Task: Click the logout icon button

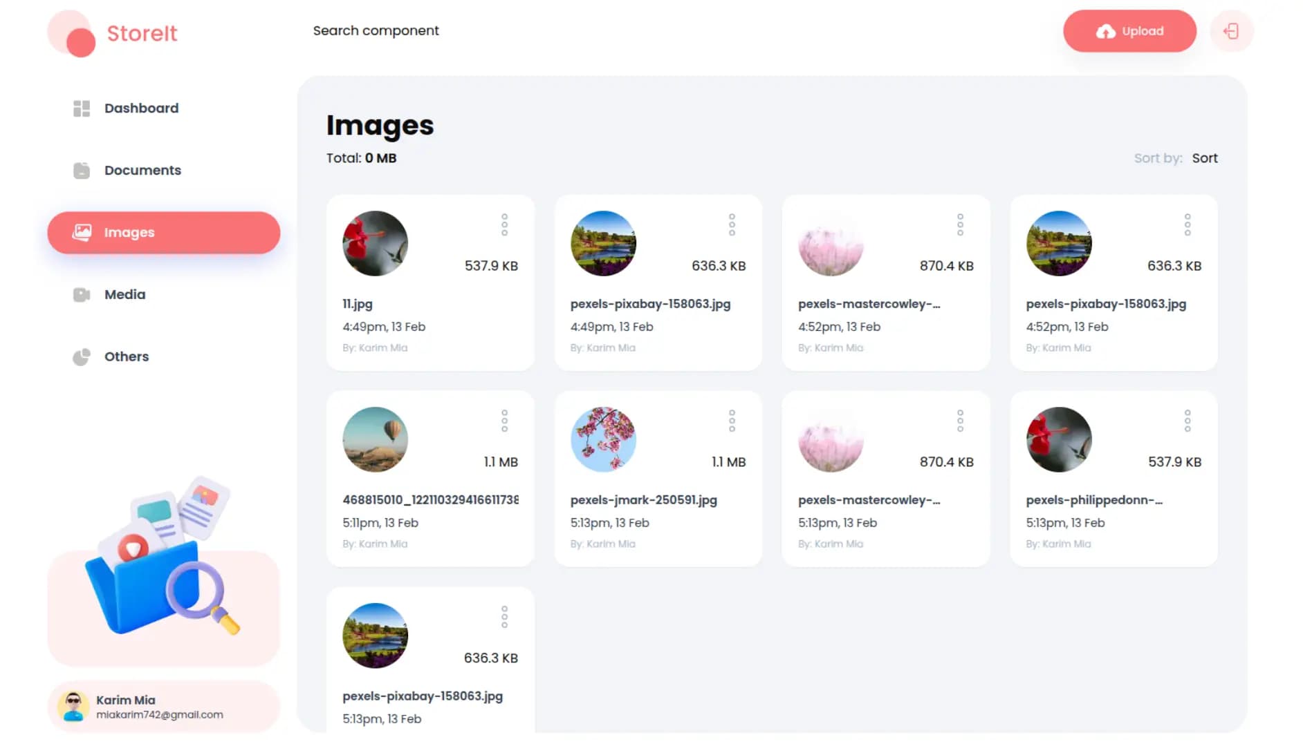Action: point(1231,31)
